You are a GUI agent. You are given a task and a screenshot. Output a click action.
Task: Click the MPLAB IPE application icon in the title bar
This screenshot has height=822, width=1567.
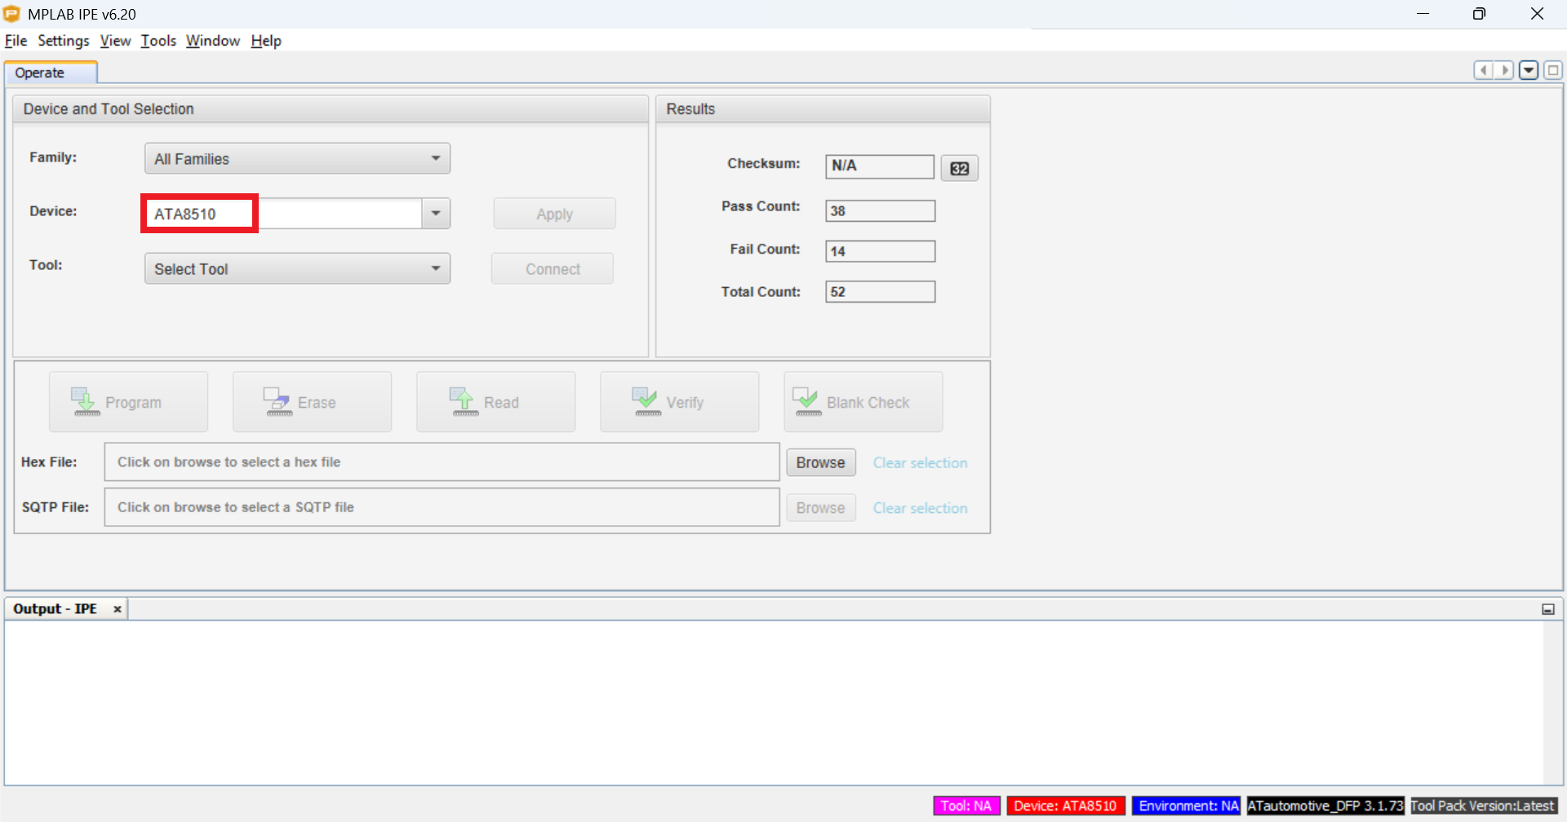pos(11,14)
